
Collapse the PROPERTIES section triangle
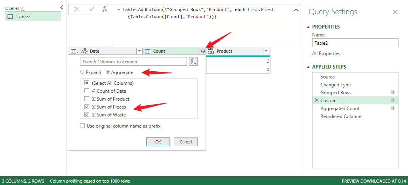pos(309,27)
